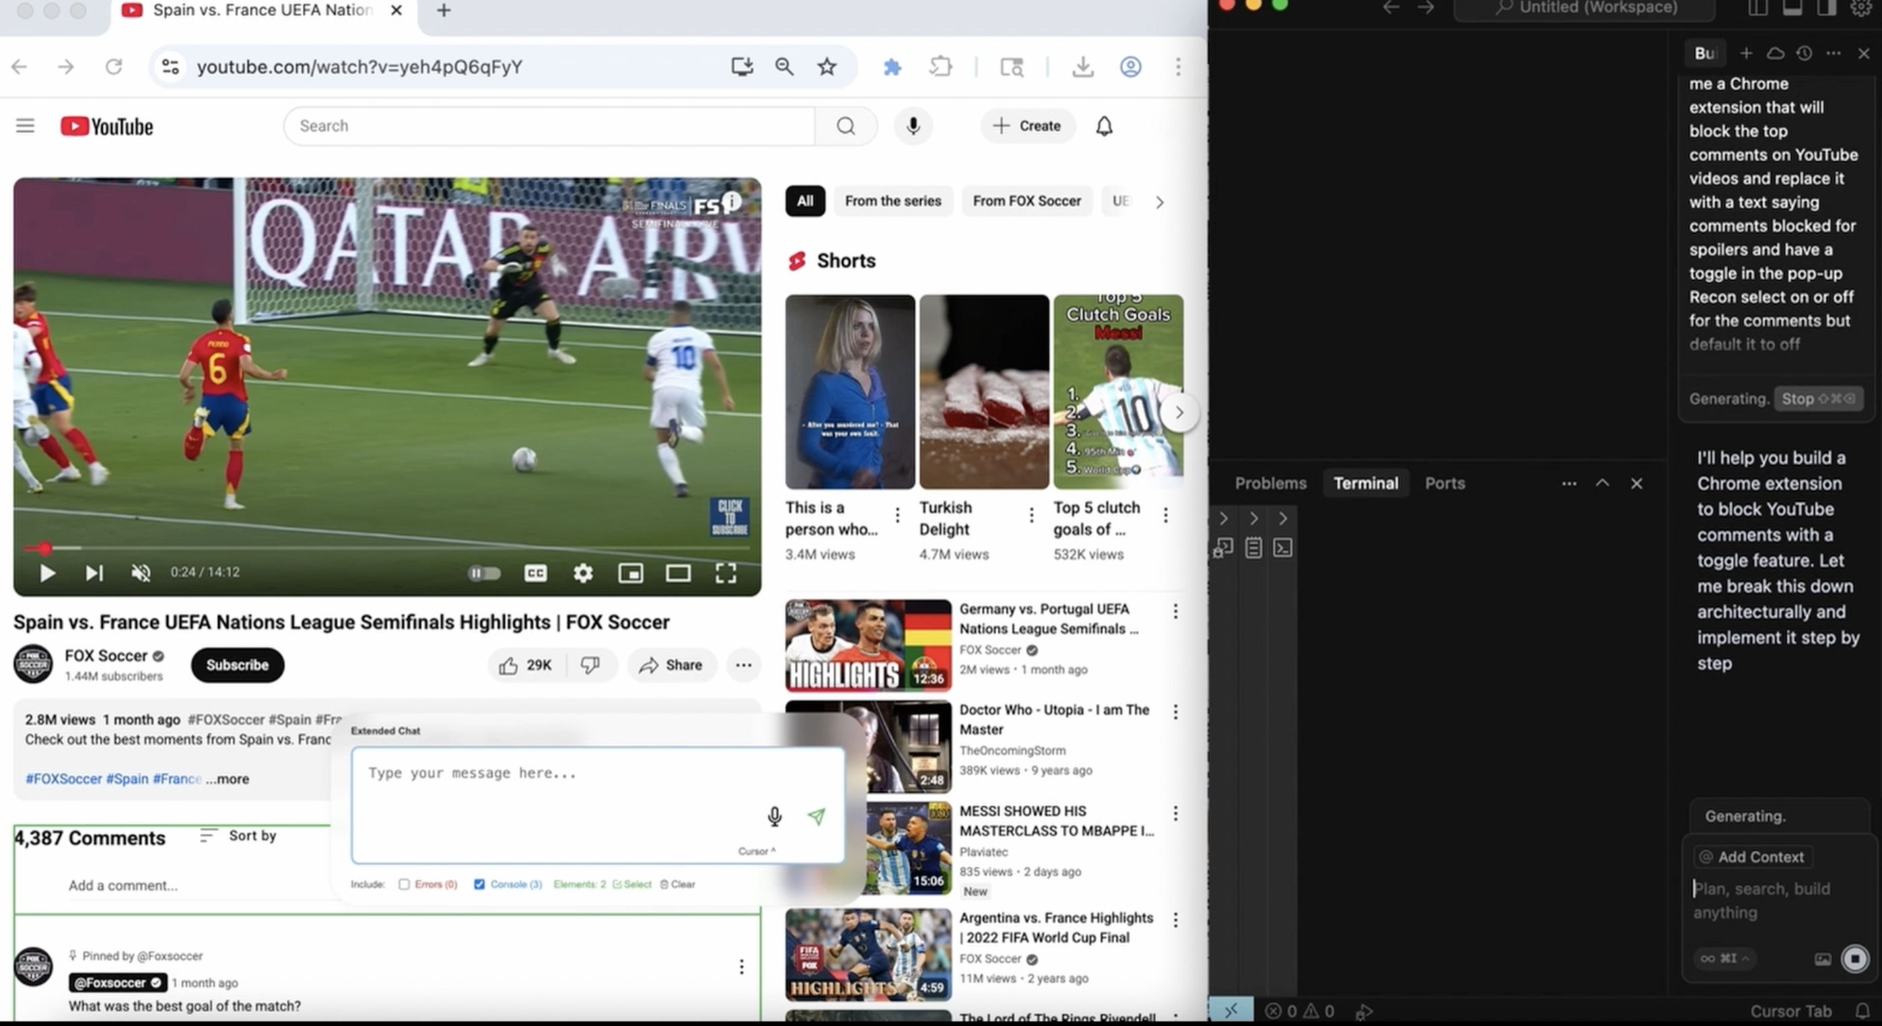This screenshot has width=1882, height=1026.
Task: Open Germany vs. Portugal video options
Action: 1175,612
